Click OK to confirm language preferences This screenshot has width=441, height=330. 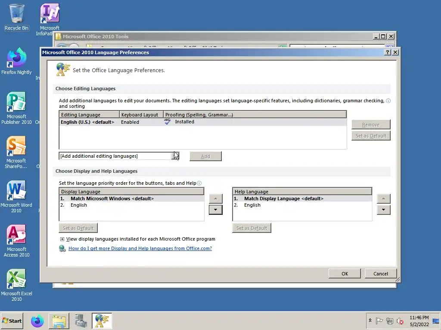pyautogui.click(x=345, y=274)
